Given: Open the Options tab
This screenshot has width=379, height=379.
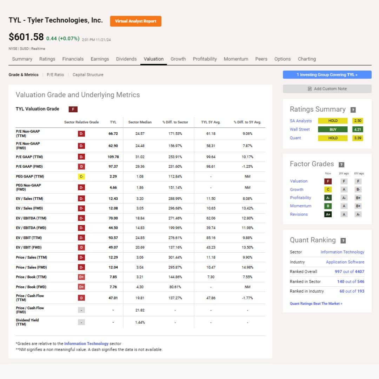Looking at the screenshot, I should point(282,59).
